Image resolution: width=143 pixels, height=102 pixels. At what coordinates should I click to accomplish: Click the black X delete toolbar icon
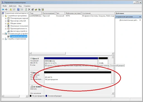coord(29,9)
